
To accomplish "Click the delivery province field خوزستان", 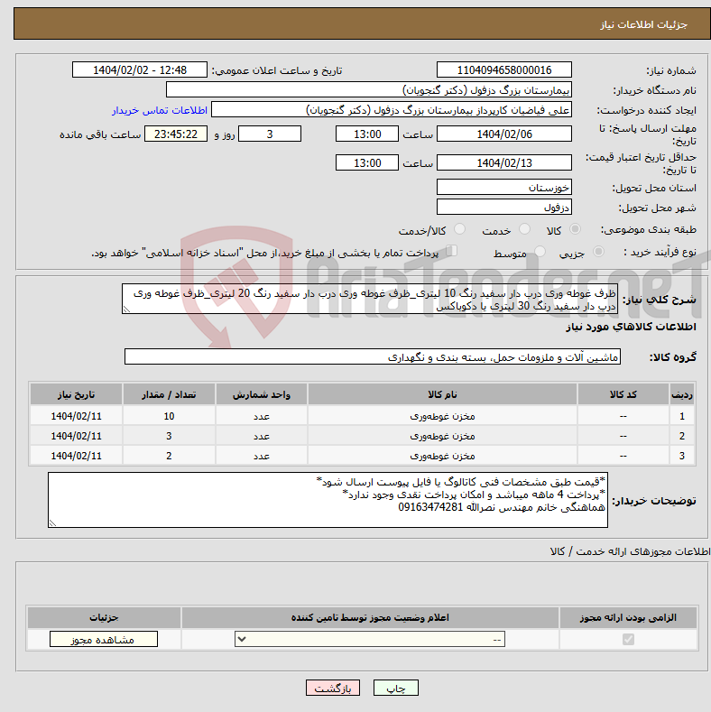I will (504, 187).
